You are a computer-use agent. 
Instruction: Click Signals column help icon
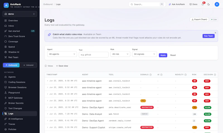tap(151, 75)
